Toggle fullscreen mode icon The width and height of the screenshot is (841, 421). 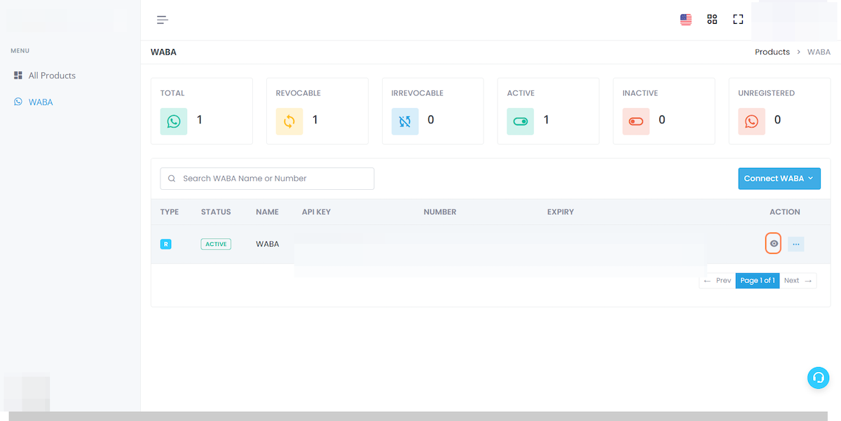(738, 20)
